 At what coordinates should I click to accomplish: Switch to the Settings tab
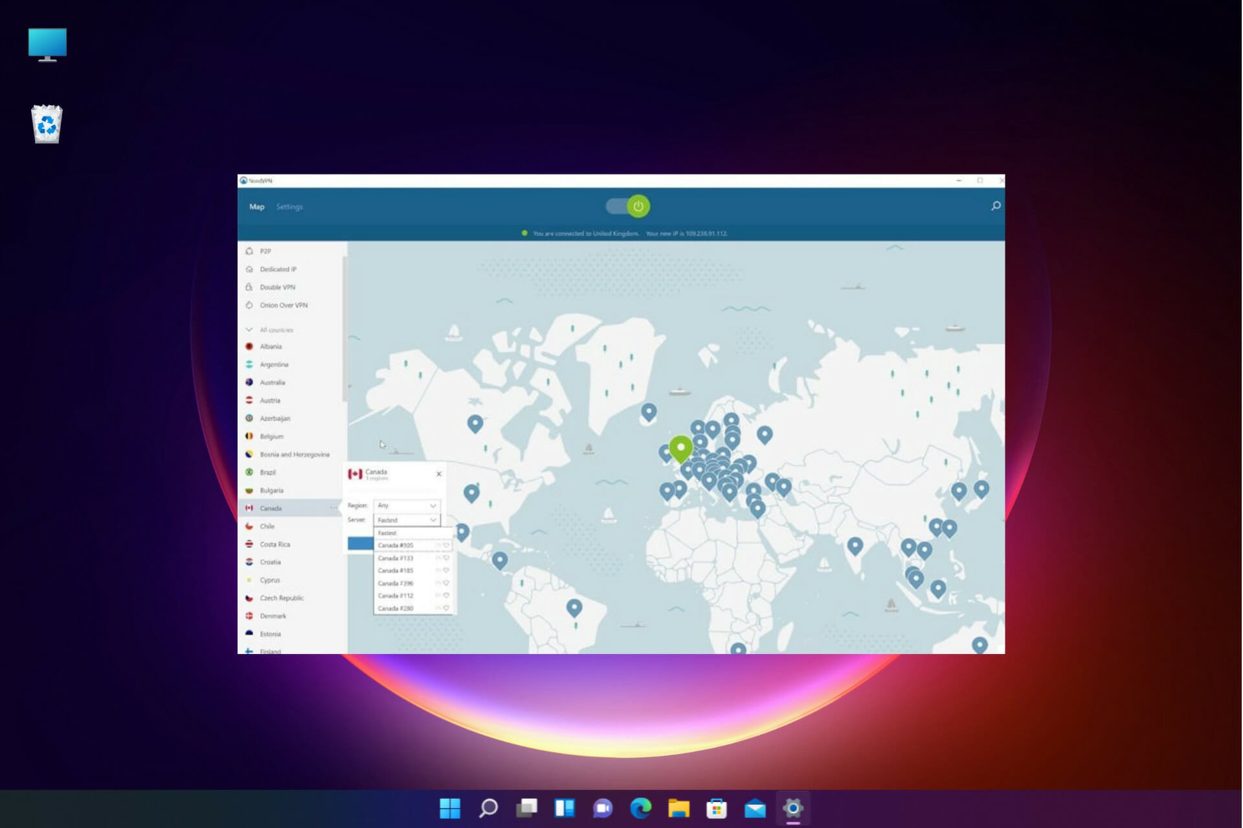pyautogui.click(x=289, y=207)
